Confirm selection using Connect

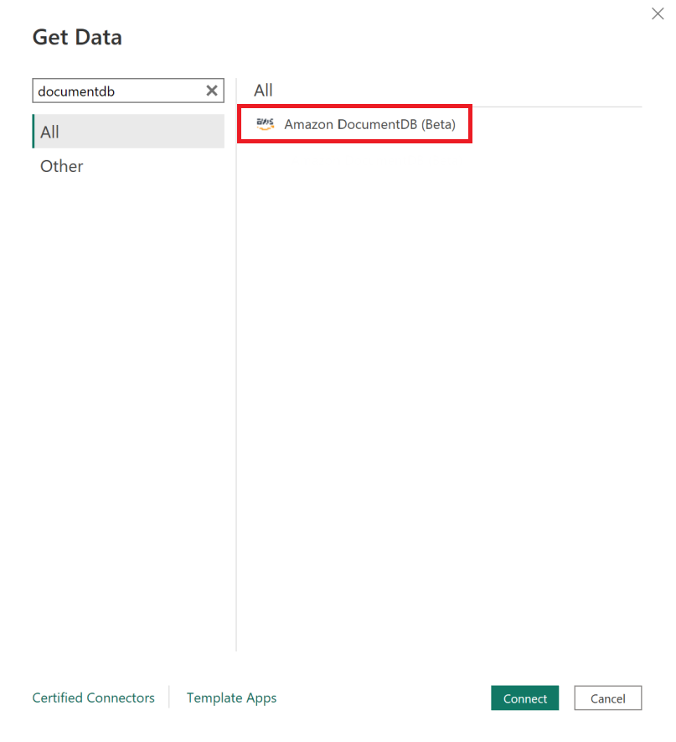tap(524, 698)
